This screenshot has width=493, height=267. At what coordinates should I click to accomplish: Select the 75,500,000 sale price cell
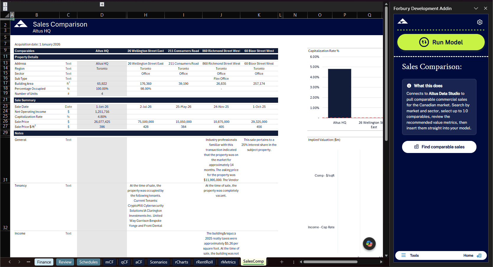(x=146, y=122)
